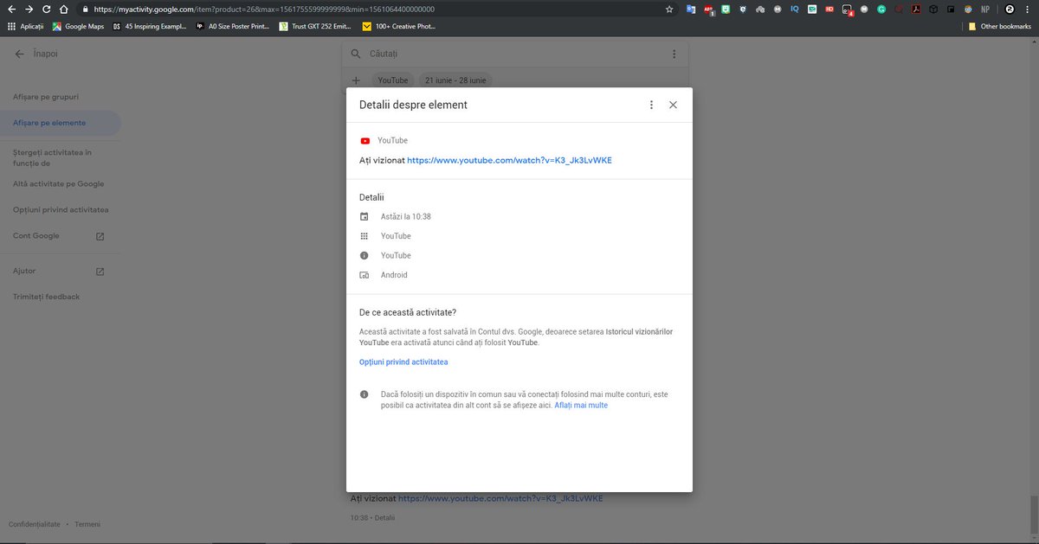Image resolution: width=1039 pixels, height=544 pixels.
Task: Open the Ajutor sidebar item
Action: pyautogui.click(x=24, y=271)
